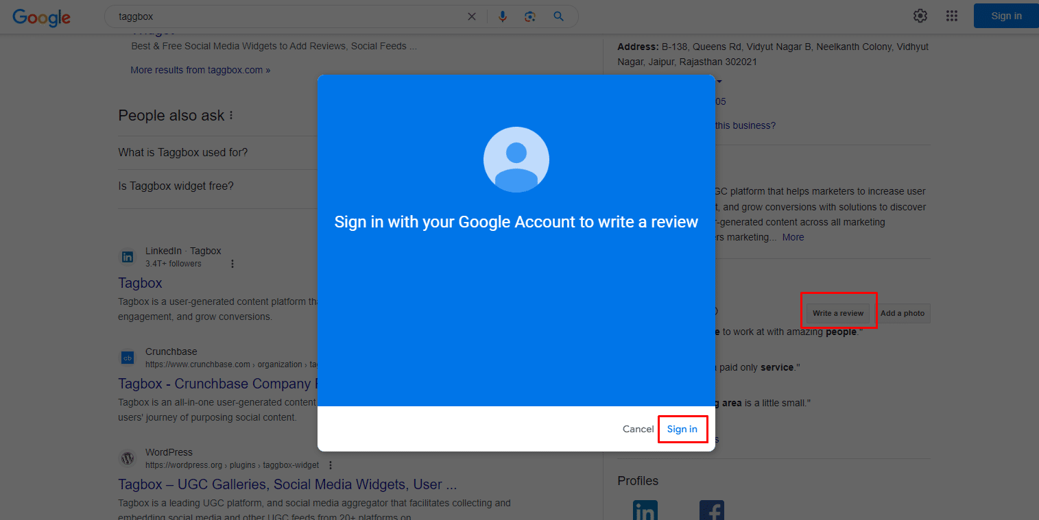Open the three-dot menu beside the WordPress result
The width and height of the screenshot is (1039, 520).
(x=330, y=465)
